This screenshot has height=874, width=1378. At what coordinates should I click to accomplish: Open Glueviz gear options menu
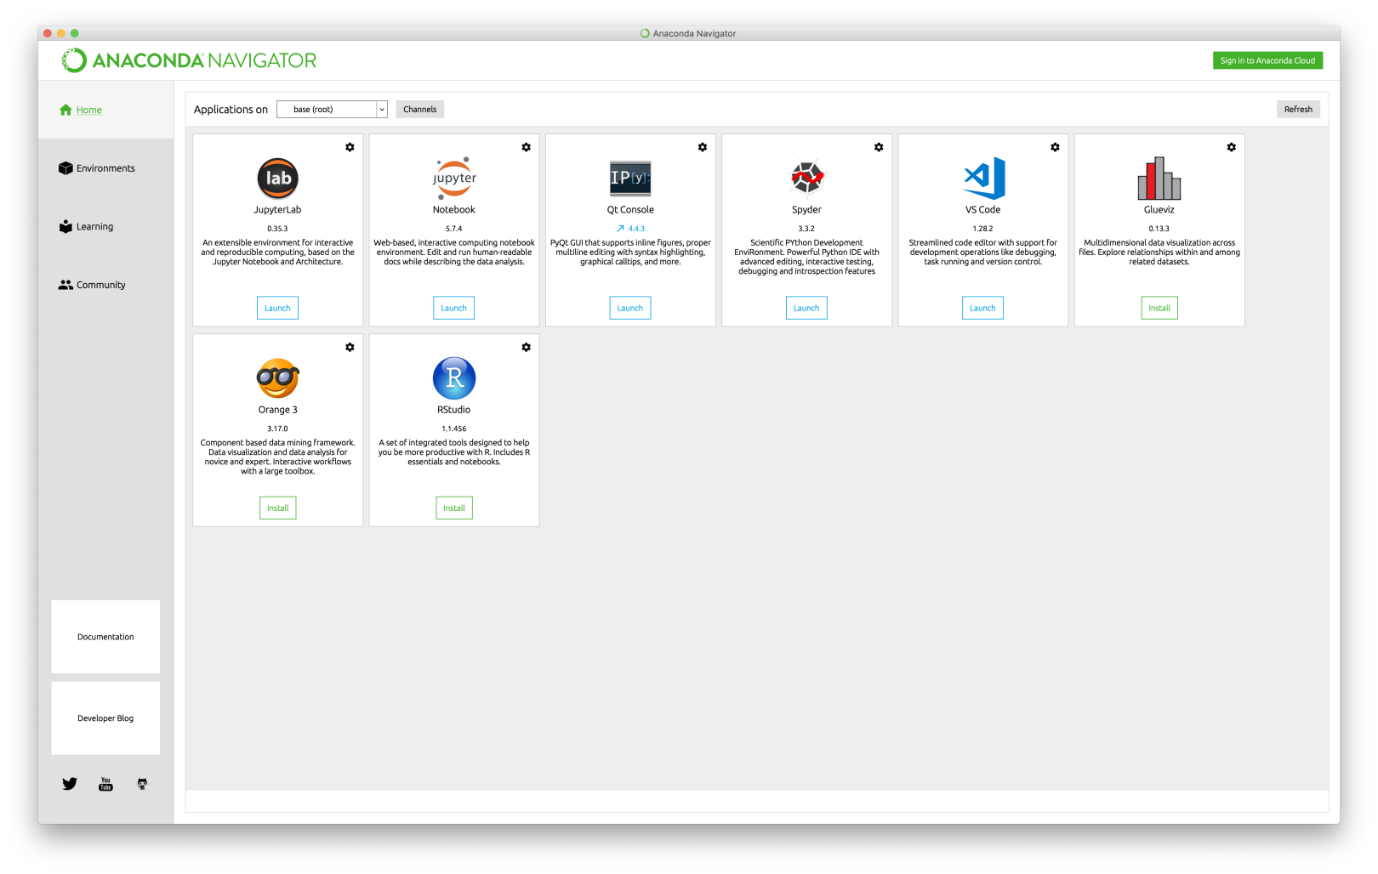[x=1231, y=147]
